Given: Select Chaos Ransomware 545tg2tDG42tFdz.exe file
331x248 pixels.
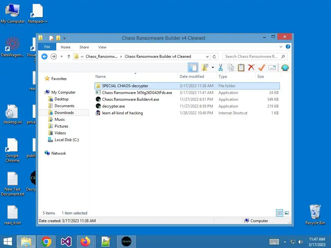Looking at the screenshot, I should point(187,93).
